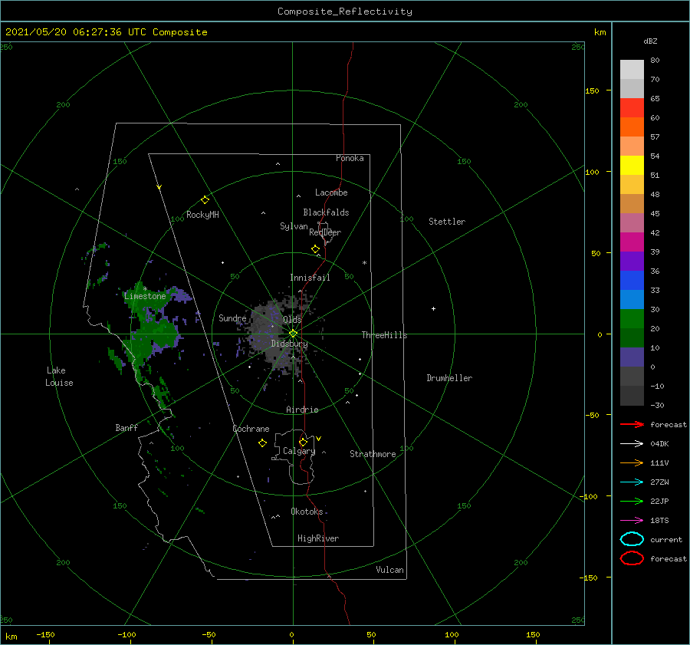Click the Limestone label over green echoes

(145, 296)
